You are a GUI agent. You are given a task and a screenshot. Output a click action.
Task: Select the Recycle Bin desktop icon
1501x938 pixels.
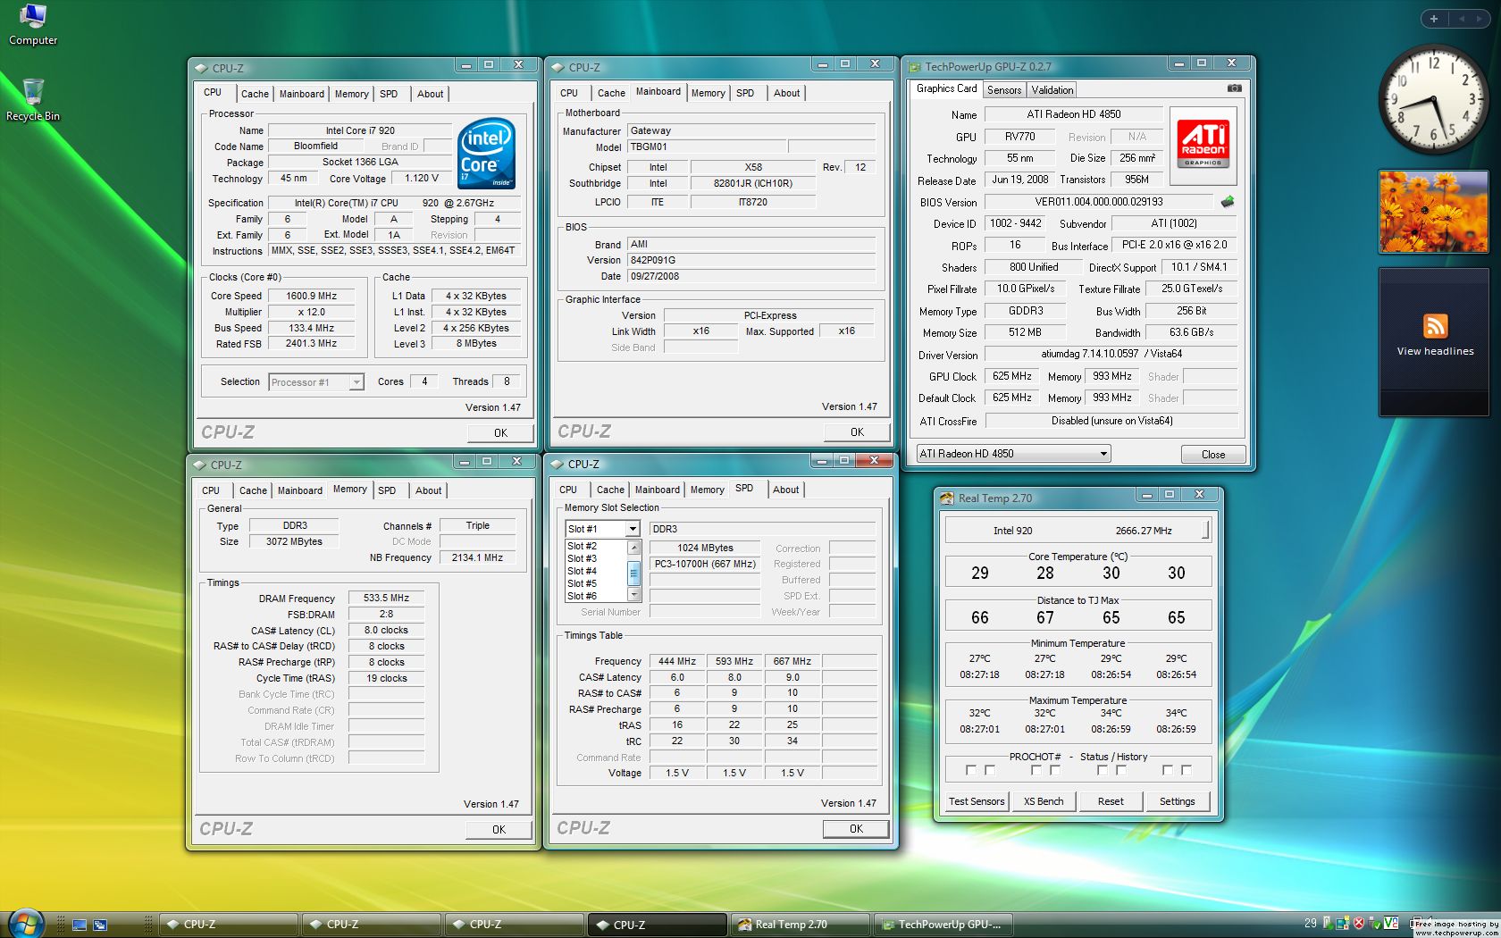pyautogui.click(x=33, y=99)
